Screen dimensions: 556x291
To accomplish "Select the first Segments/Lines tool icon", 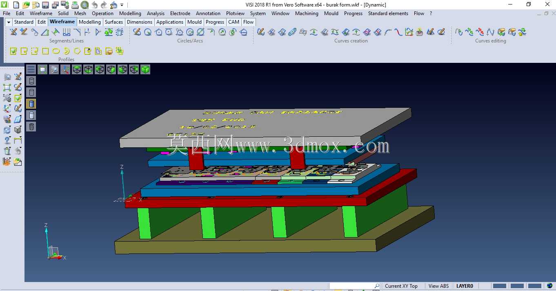I will 13,32.
